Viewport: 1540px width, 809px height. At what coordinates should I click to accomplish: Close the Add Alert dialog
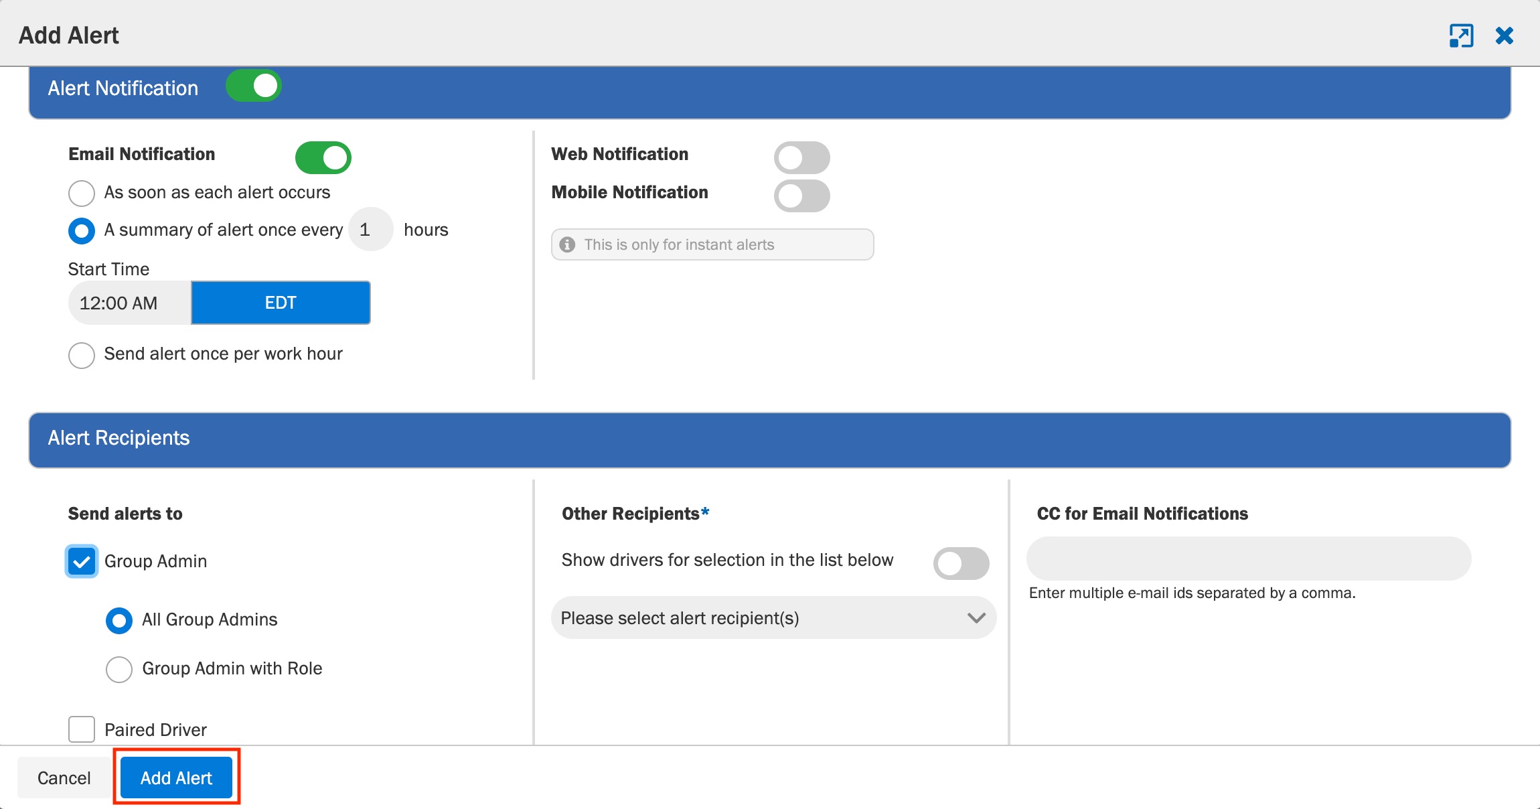[1505, 35]
